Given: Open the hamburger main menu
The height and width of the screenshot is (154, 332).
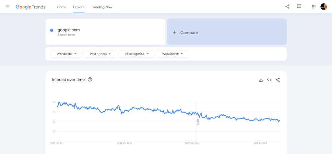Looking at the screenshot, I should coord(8,7).
